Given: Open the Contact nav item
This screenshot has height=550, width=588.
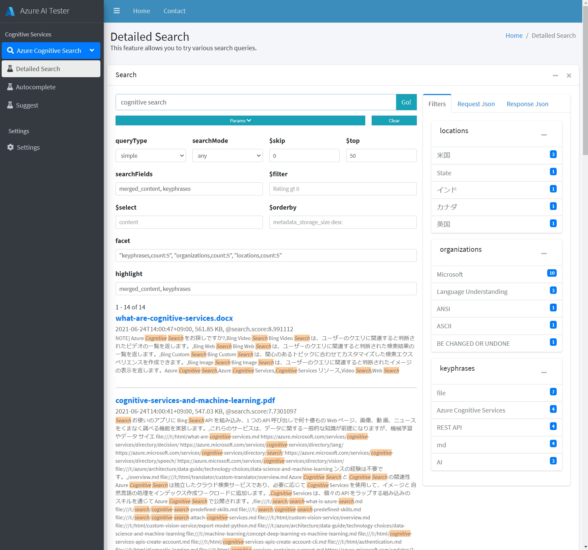Looking at the screenshot, I should (175, 11).
